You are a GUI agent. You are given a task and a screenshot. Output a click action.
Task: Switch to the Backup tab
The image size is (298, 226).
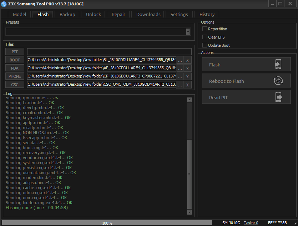67,14
